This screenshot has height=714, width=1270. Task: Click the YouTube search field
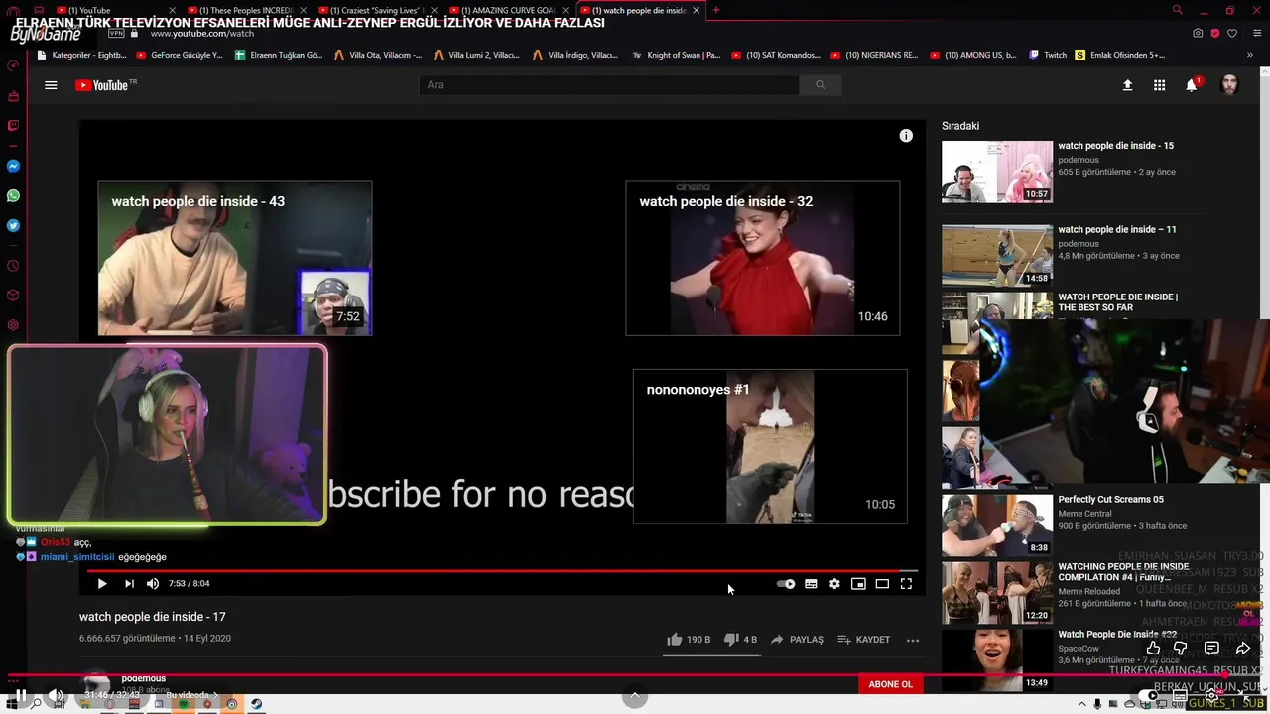(x=609, y=85)
